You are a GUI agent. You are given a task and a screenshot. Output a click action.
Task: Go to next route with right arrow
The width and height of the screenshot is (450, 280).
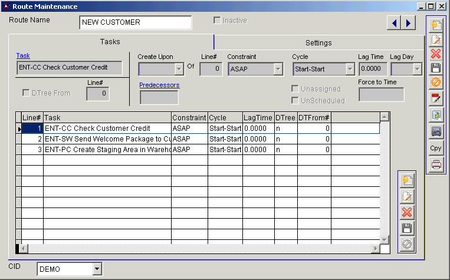pos(408,22)
